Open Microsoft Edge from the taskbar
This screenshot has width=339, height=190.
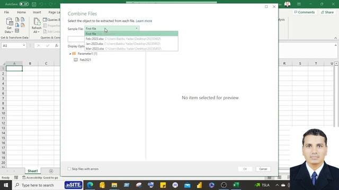tap(90, 185)
